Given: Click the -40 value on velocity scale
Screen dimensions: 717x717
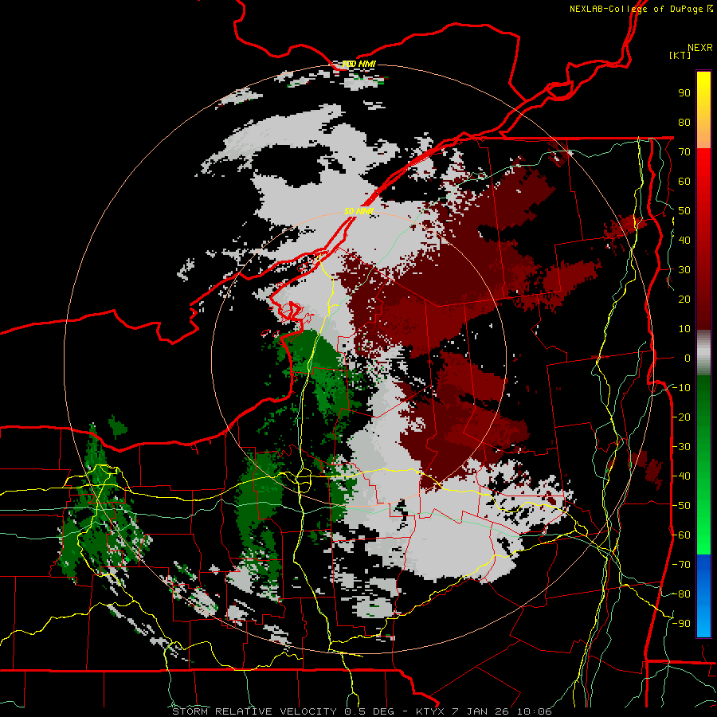Looking at the screenshot, I should click(x=681, y=476).
